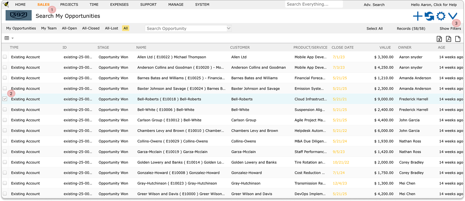Image resolution: width=465 pixels, height=201 pixels.
Task: Tick the checkbox for the Allen Ltd row
Action: (x=5, y=57)
